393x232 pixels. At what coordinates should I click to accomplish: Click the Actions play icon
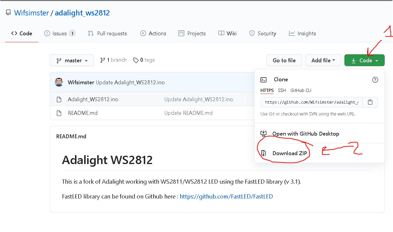click(143, 34)
